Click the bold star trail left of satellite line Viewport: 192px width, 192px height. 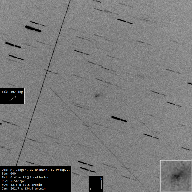pyautogui.click(x=13, y=45)
